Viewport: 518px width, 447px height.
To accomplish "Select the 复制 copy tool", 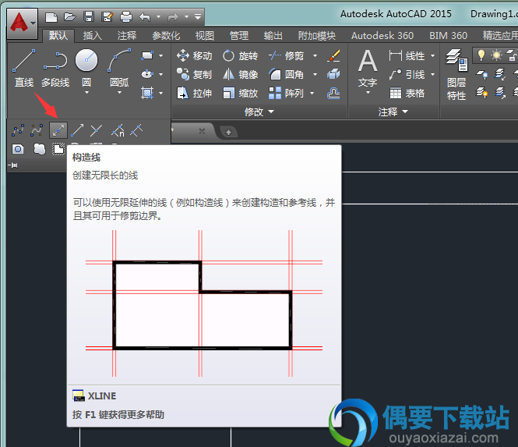I will (194, 74).
